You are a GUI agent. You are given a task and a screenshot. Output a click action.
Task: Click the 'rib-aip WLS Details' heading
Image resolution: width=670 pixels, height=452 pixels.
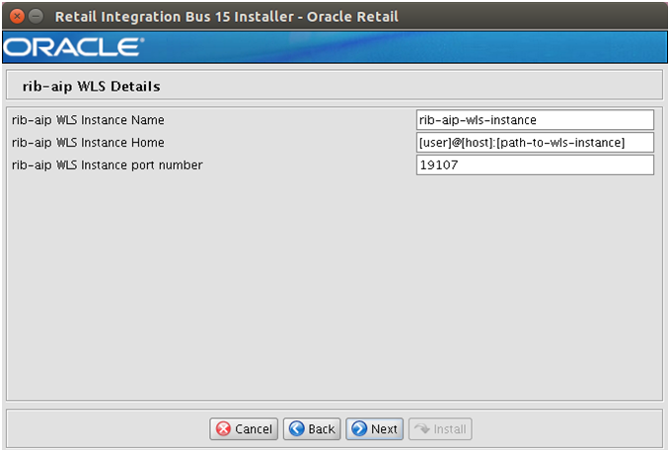click(x=92, y=86)
